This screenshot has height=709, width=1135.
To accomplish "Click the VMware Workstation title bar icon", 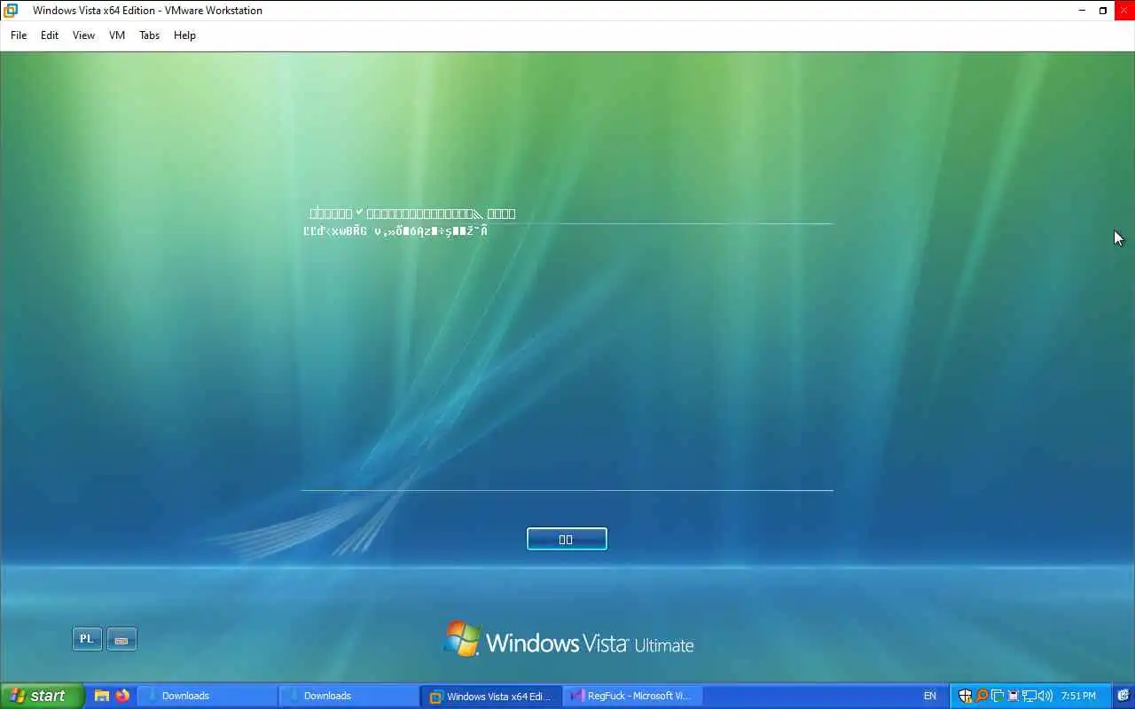I will coord(11,11).
